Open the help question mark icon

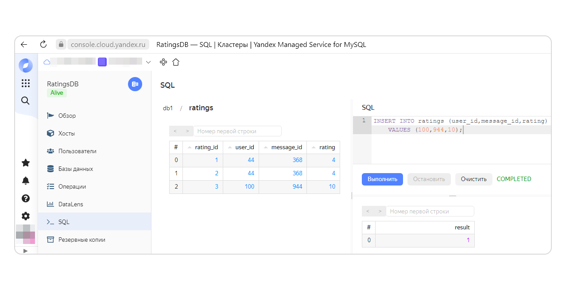[26, 198]
